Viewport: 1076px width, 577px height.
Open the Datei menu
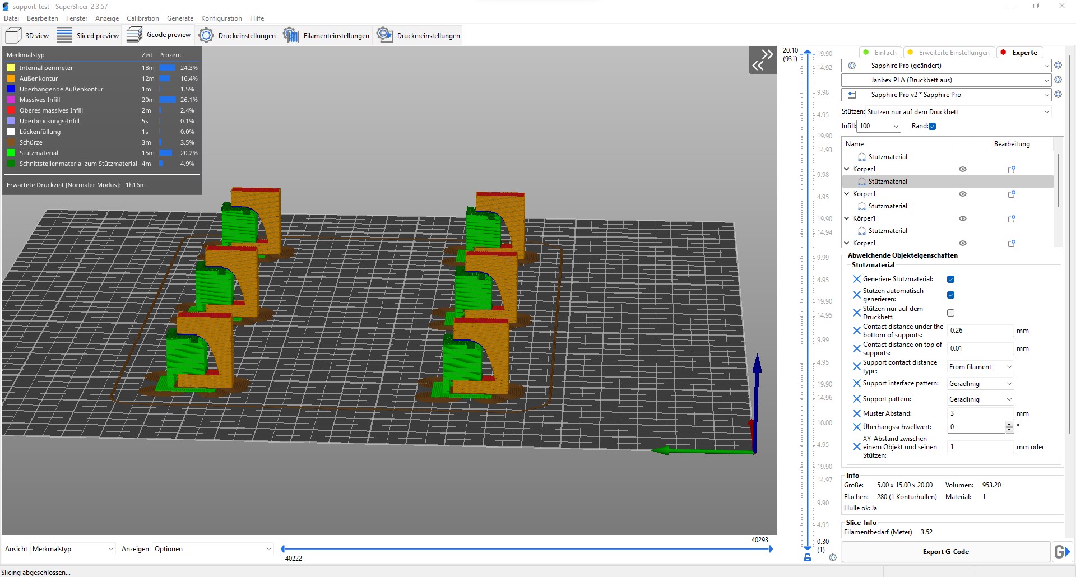point(11,18)
